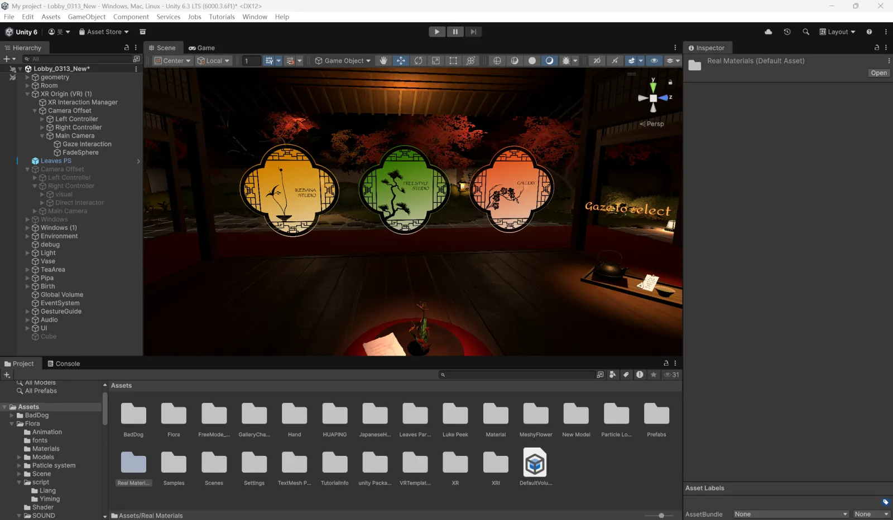Click the Project panel search field
This screenshot has height=520, width=893.
point(517,375)
